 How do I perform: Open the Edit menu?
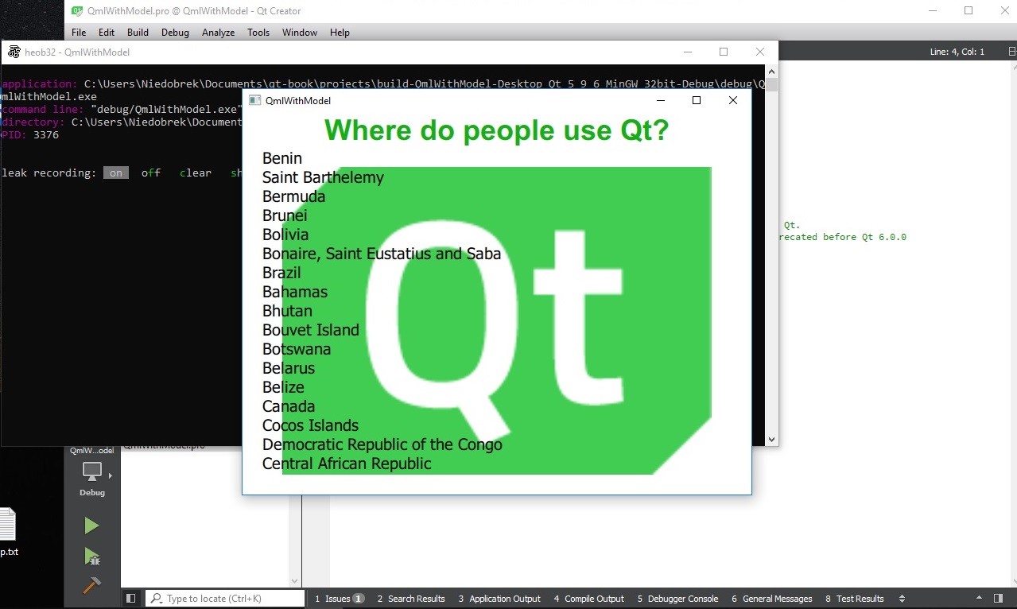pos(107,33)
